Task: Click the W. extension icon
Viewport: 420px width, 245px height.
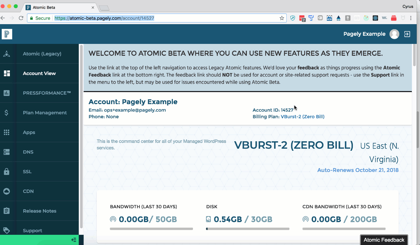Action: pyautogui.click(x=385, y=18)
